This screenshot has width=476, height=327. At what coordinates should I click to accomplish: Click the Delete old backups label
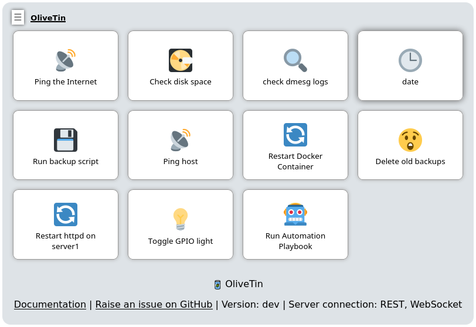point(410,161)
